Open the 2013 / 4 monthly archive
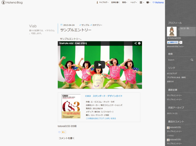This screenshot has height=146, width=196. [172, 113]
